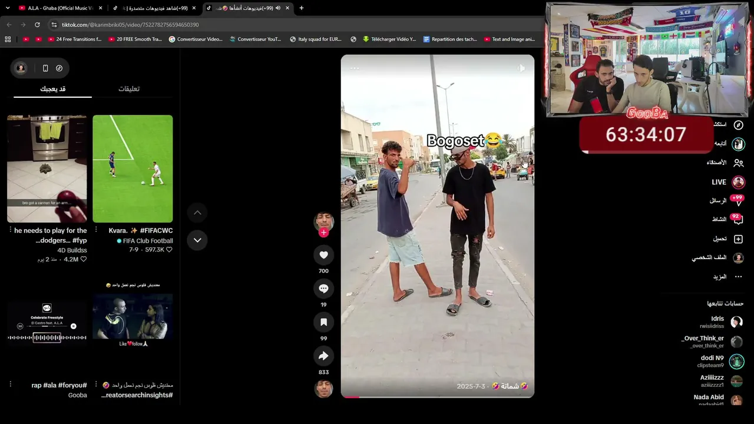Share the video with the arrow icon
The width and height of the screenshot is (754, 424).
[323, 356]
